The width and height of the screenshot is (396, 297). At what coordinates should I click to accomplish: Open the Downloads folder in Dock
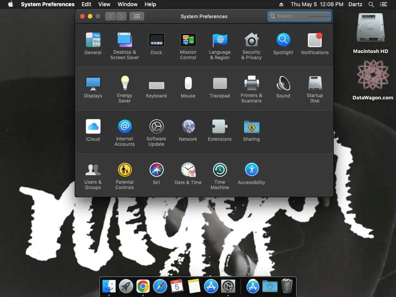point(270,286)
